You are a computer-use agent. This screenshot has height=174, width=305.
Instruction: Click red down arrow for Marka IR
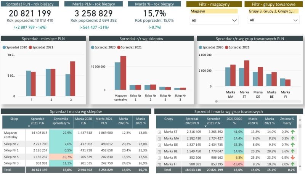pyautogui.click(x=292, y=157)
